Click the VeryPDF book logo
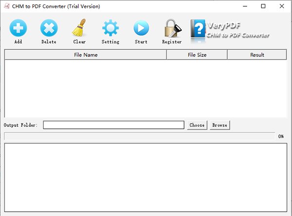The height and width of the screenshot is (216, 292). pos(198,30)
